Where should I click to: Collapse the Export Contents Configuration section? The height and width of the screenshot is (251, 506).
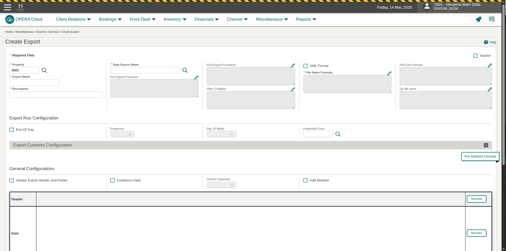pos(486,145)
